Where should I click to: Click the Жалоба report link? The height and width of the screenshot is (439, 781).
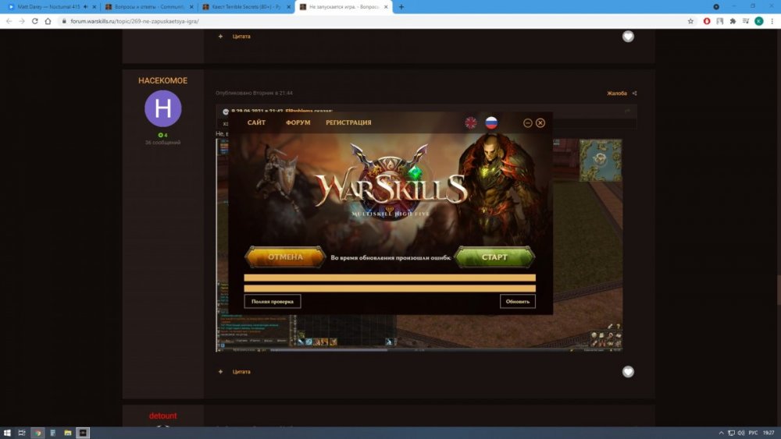click(x=617, y=94)
